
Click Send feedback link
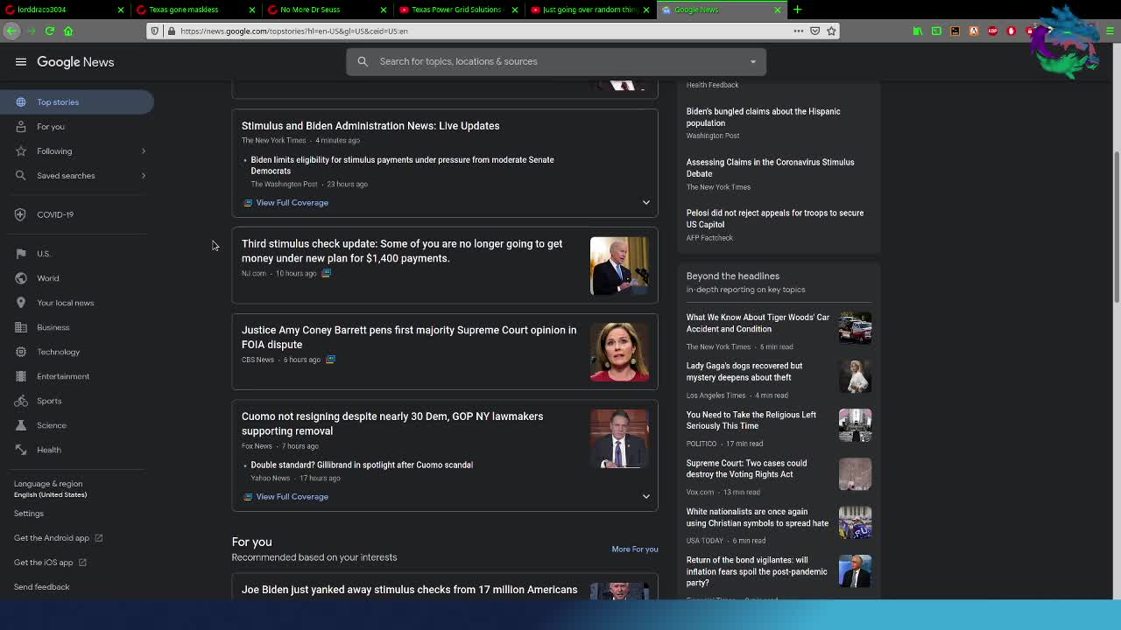[x=41, y=587]
